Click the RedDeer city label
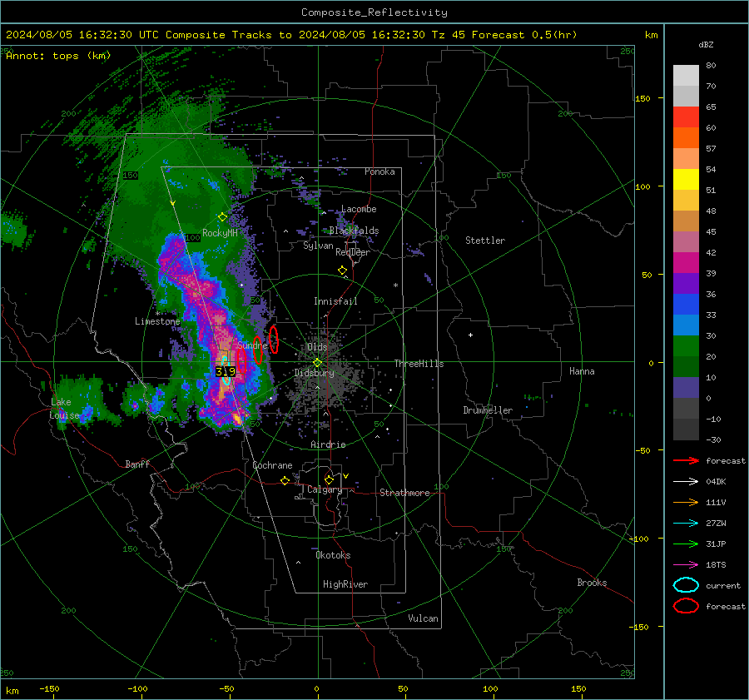749x700 pixels. coord(353,252)
